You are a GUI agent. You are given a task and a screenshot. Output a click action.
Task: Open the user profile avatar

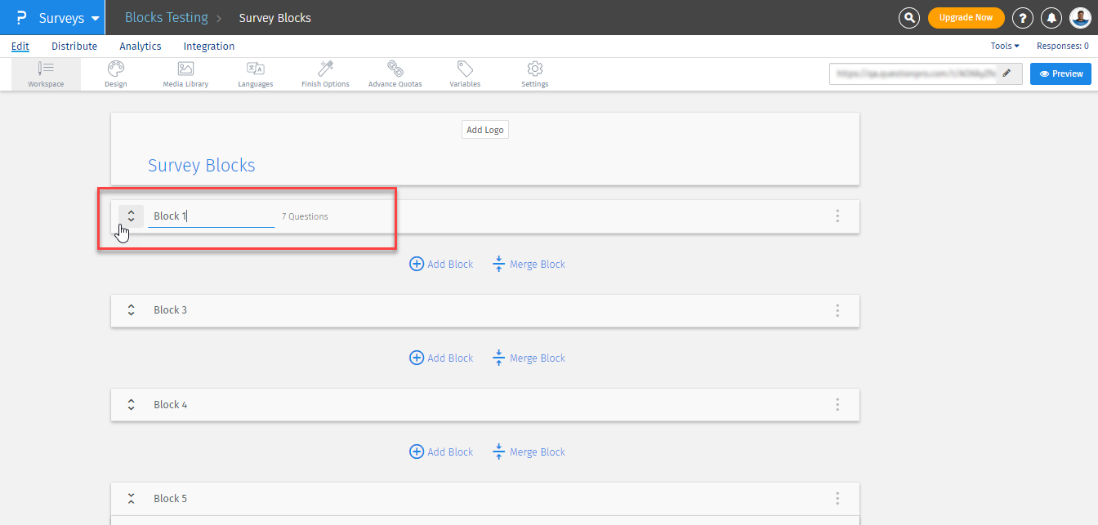(x=1080, y=17)
